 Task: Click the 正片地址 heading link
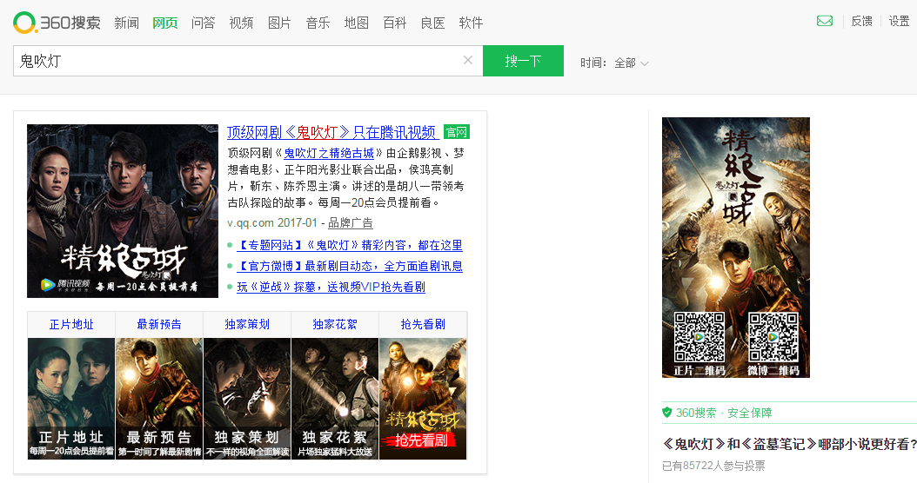(x=71, y=324)
